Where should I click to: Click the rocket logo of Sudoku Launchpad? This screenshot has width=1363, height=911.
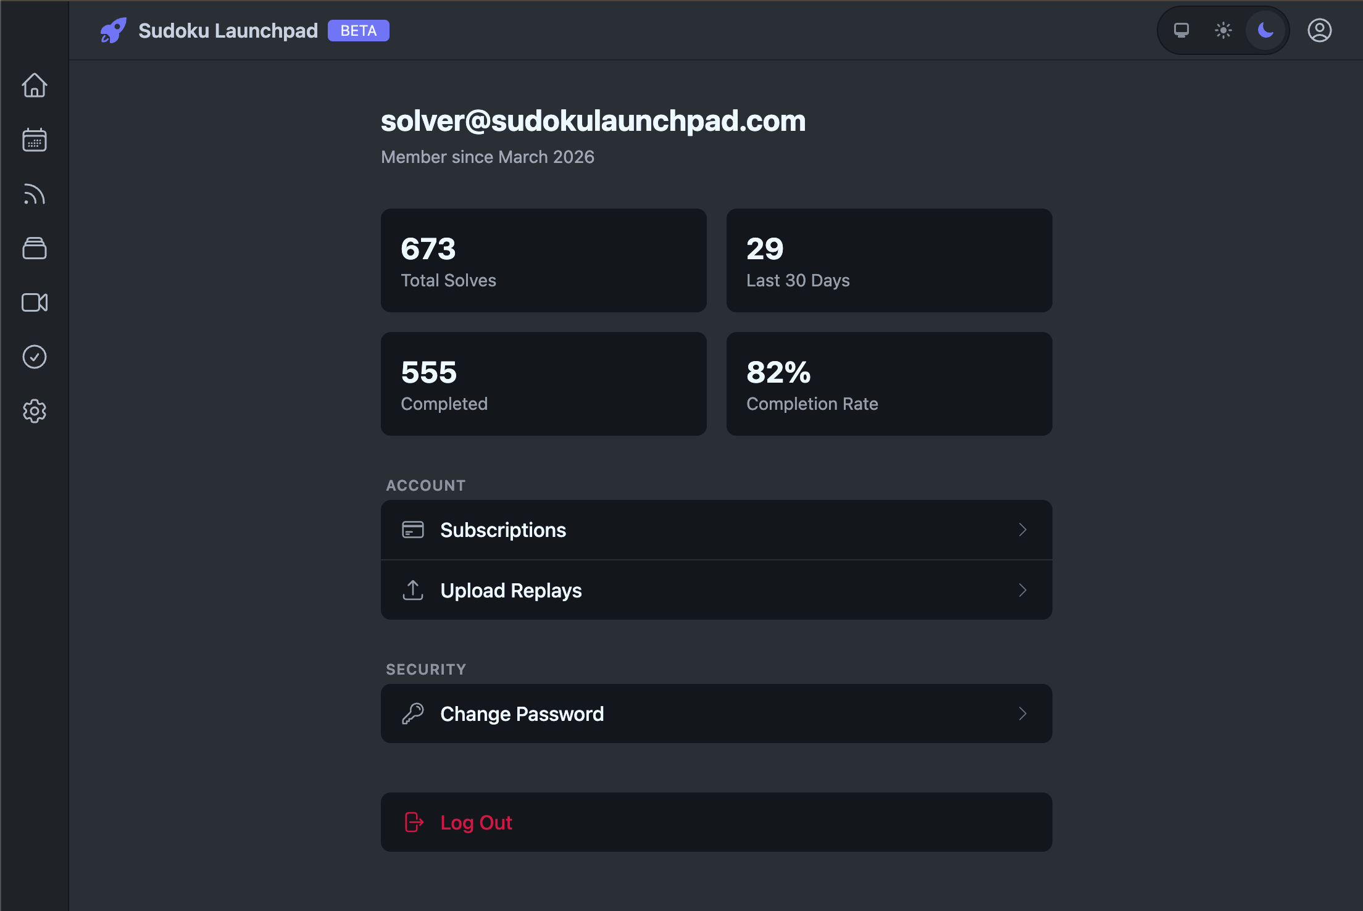click(113, 30)
